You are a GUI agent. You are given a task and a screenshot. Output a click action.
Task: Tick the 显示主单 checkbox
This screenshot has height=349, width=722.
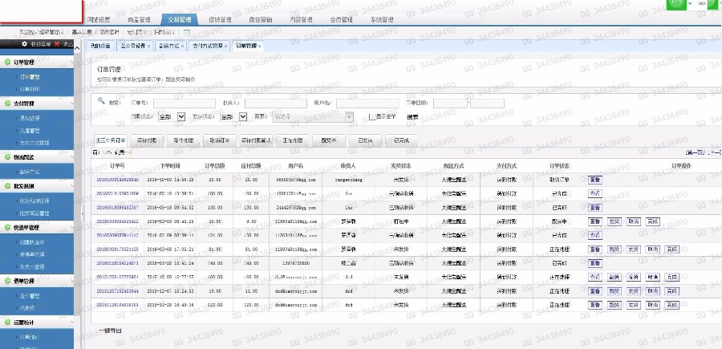372,116
